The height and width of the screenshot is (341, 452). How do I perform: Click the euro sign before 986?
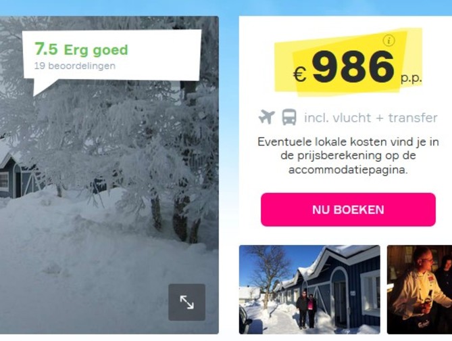click(300, 75)
